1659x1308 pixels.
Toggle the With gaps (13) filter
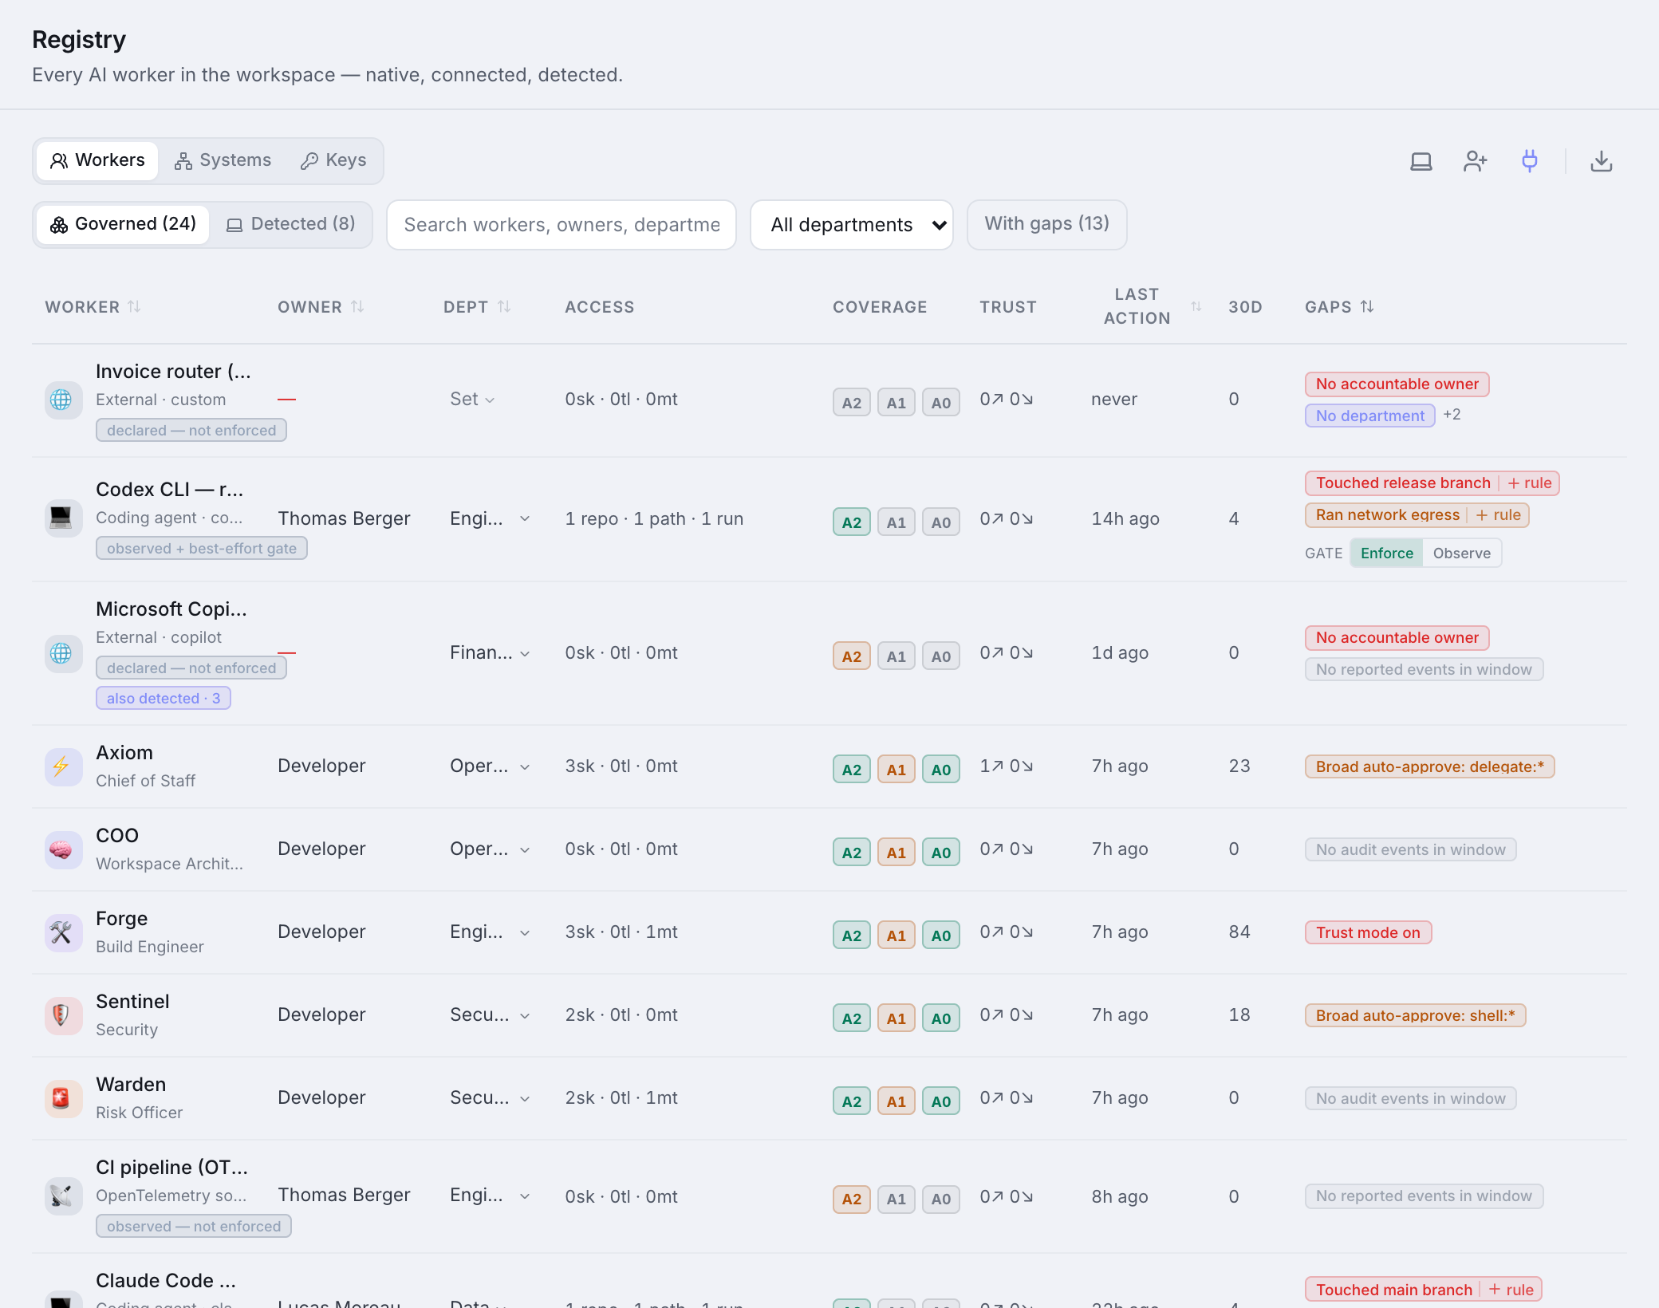point(1046,224)
